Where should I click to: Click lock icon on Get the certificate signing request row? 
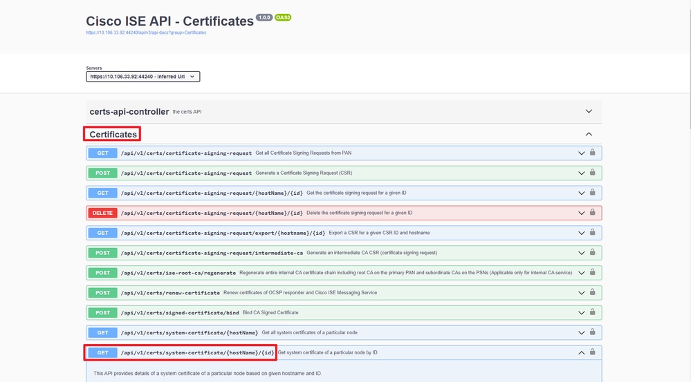tap(592, 192)
